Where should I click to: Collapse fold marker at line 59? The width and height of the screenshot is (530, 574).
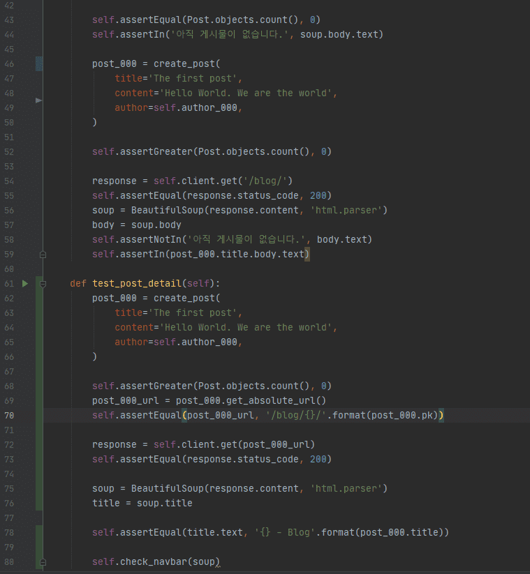coord(43,255)
